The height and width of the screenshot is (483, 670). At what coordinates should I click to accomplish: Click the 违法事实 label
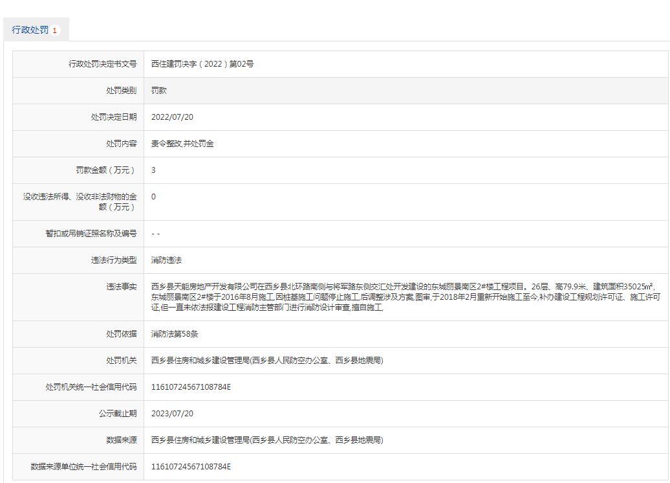point(122,286)
